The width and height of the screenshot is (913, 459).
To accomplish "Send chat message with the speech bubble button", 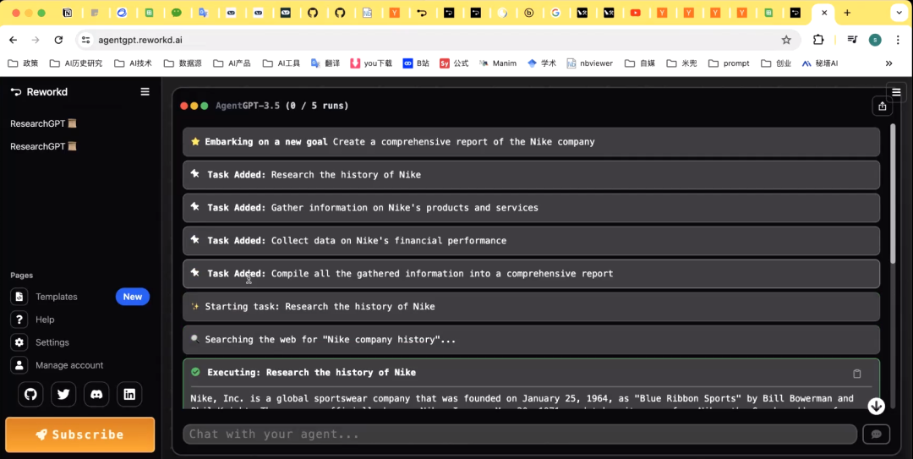I will pyautogui.click(x=877, y=434).
